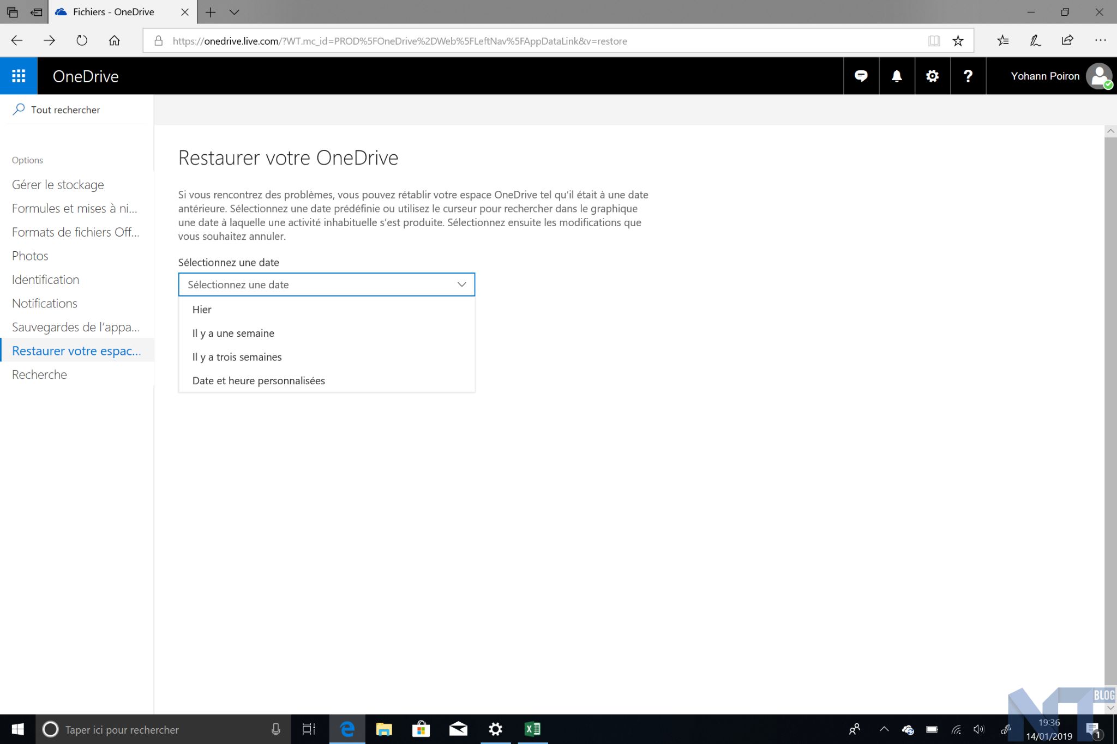This screenshot has width=1117, height=744.
Task: Go to Notifications options page
Action: [x=45, y=303]
